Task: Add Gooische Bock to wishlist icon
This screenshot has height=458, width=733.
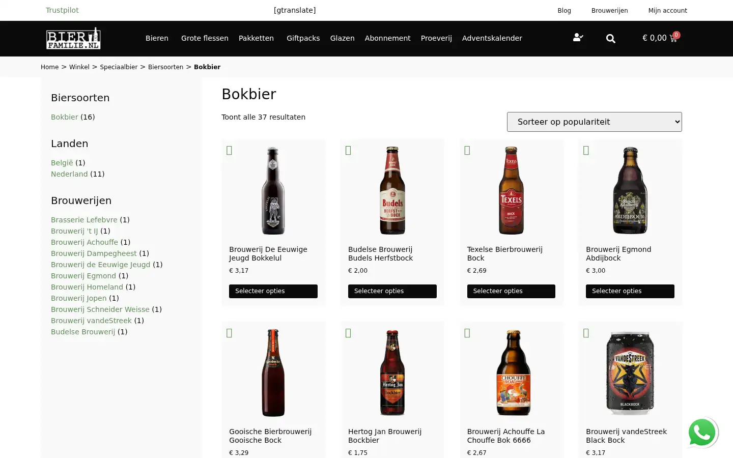Action: point(229,333)
